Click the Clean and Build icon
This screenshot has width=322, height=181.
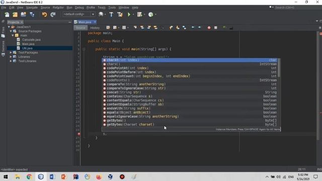point(120,15)
